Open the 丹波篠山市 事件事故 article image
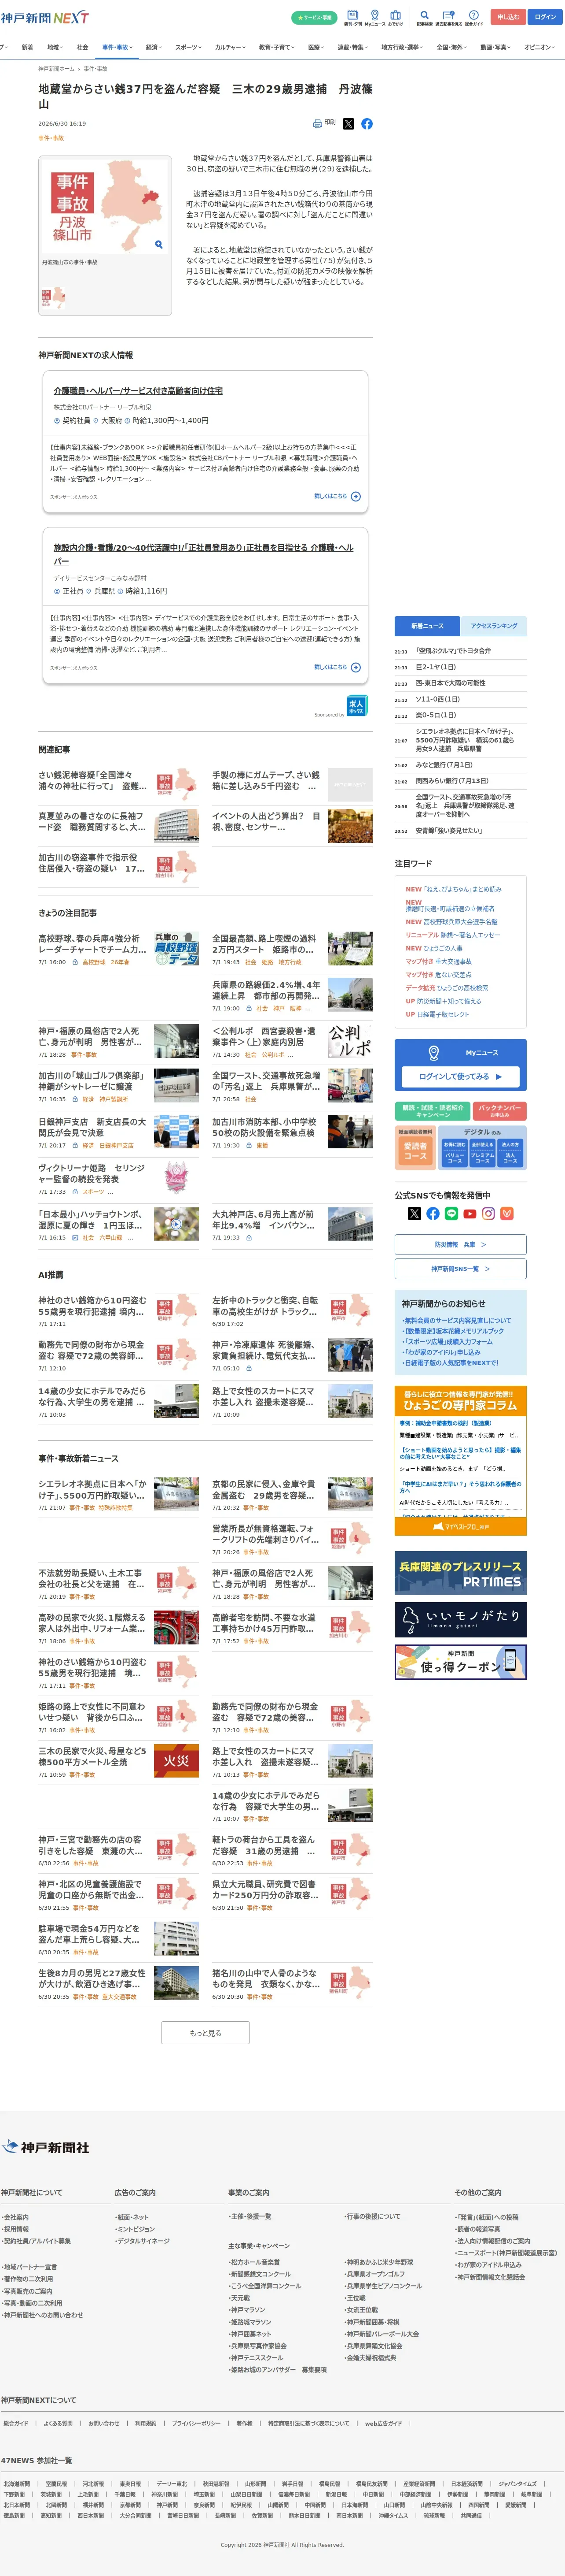Image resolution: width=565 pixels, height=2576 pixels. click(105, 206)
